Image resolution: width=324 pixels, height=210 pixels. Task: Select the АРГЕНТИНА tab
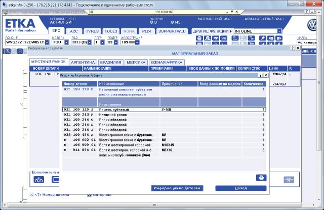(x=83, y=62)
